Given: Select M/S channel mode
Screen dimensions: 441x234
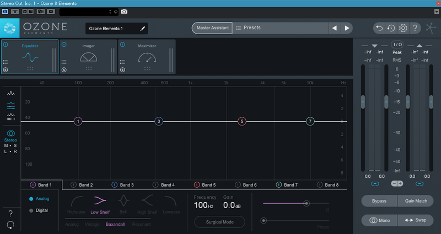Looking at the screenshot, I should [x=10, y=145].
